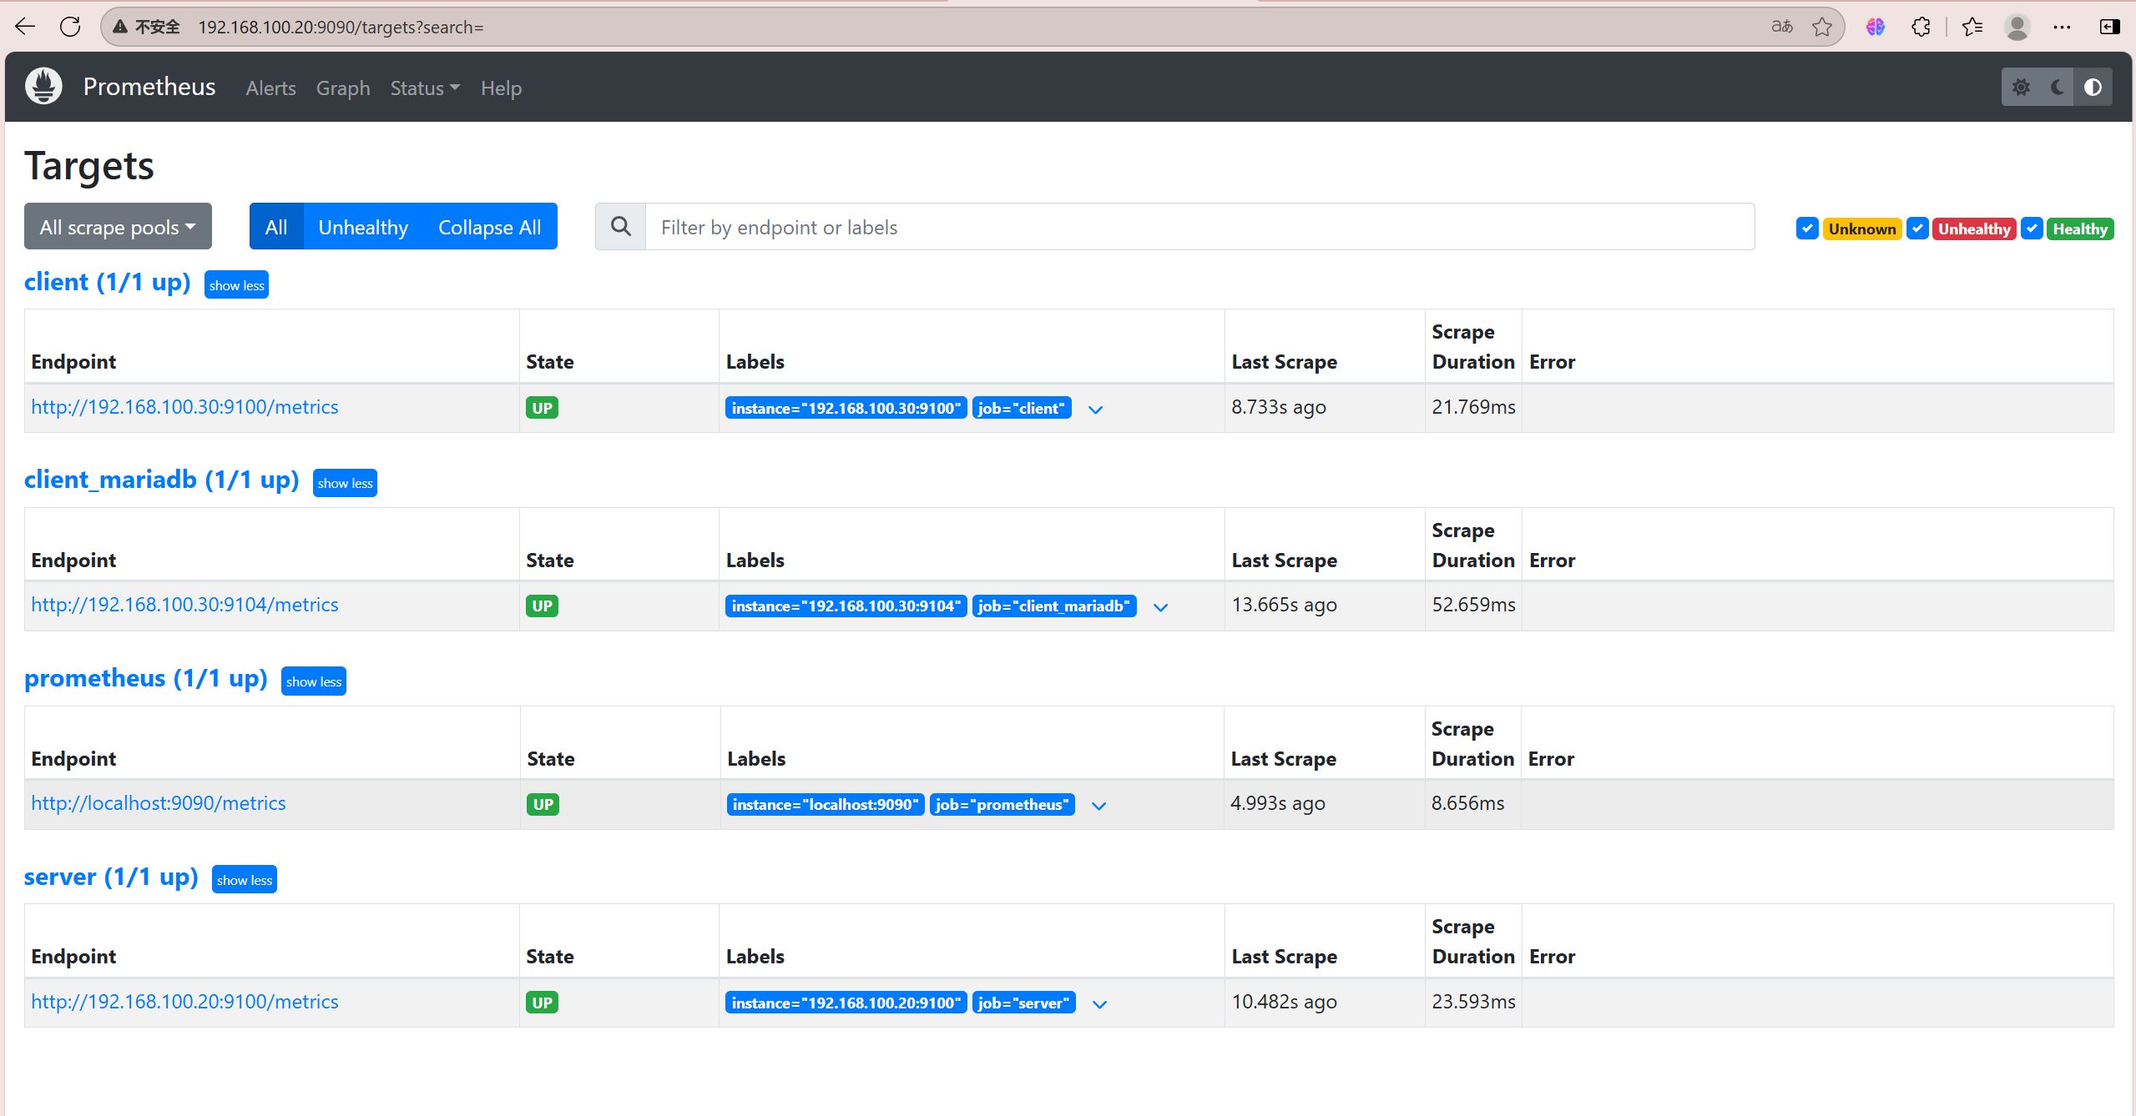Open http://192.168.100.30:9104/metrics endpoint link

click(184, 605)
